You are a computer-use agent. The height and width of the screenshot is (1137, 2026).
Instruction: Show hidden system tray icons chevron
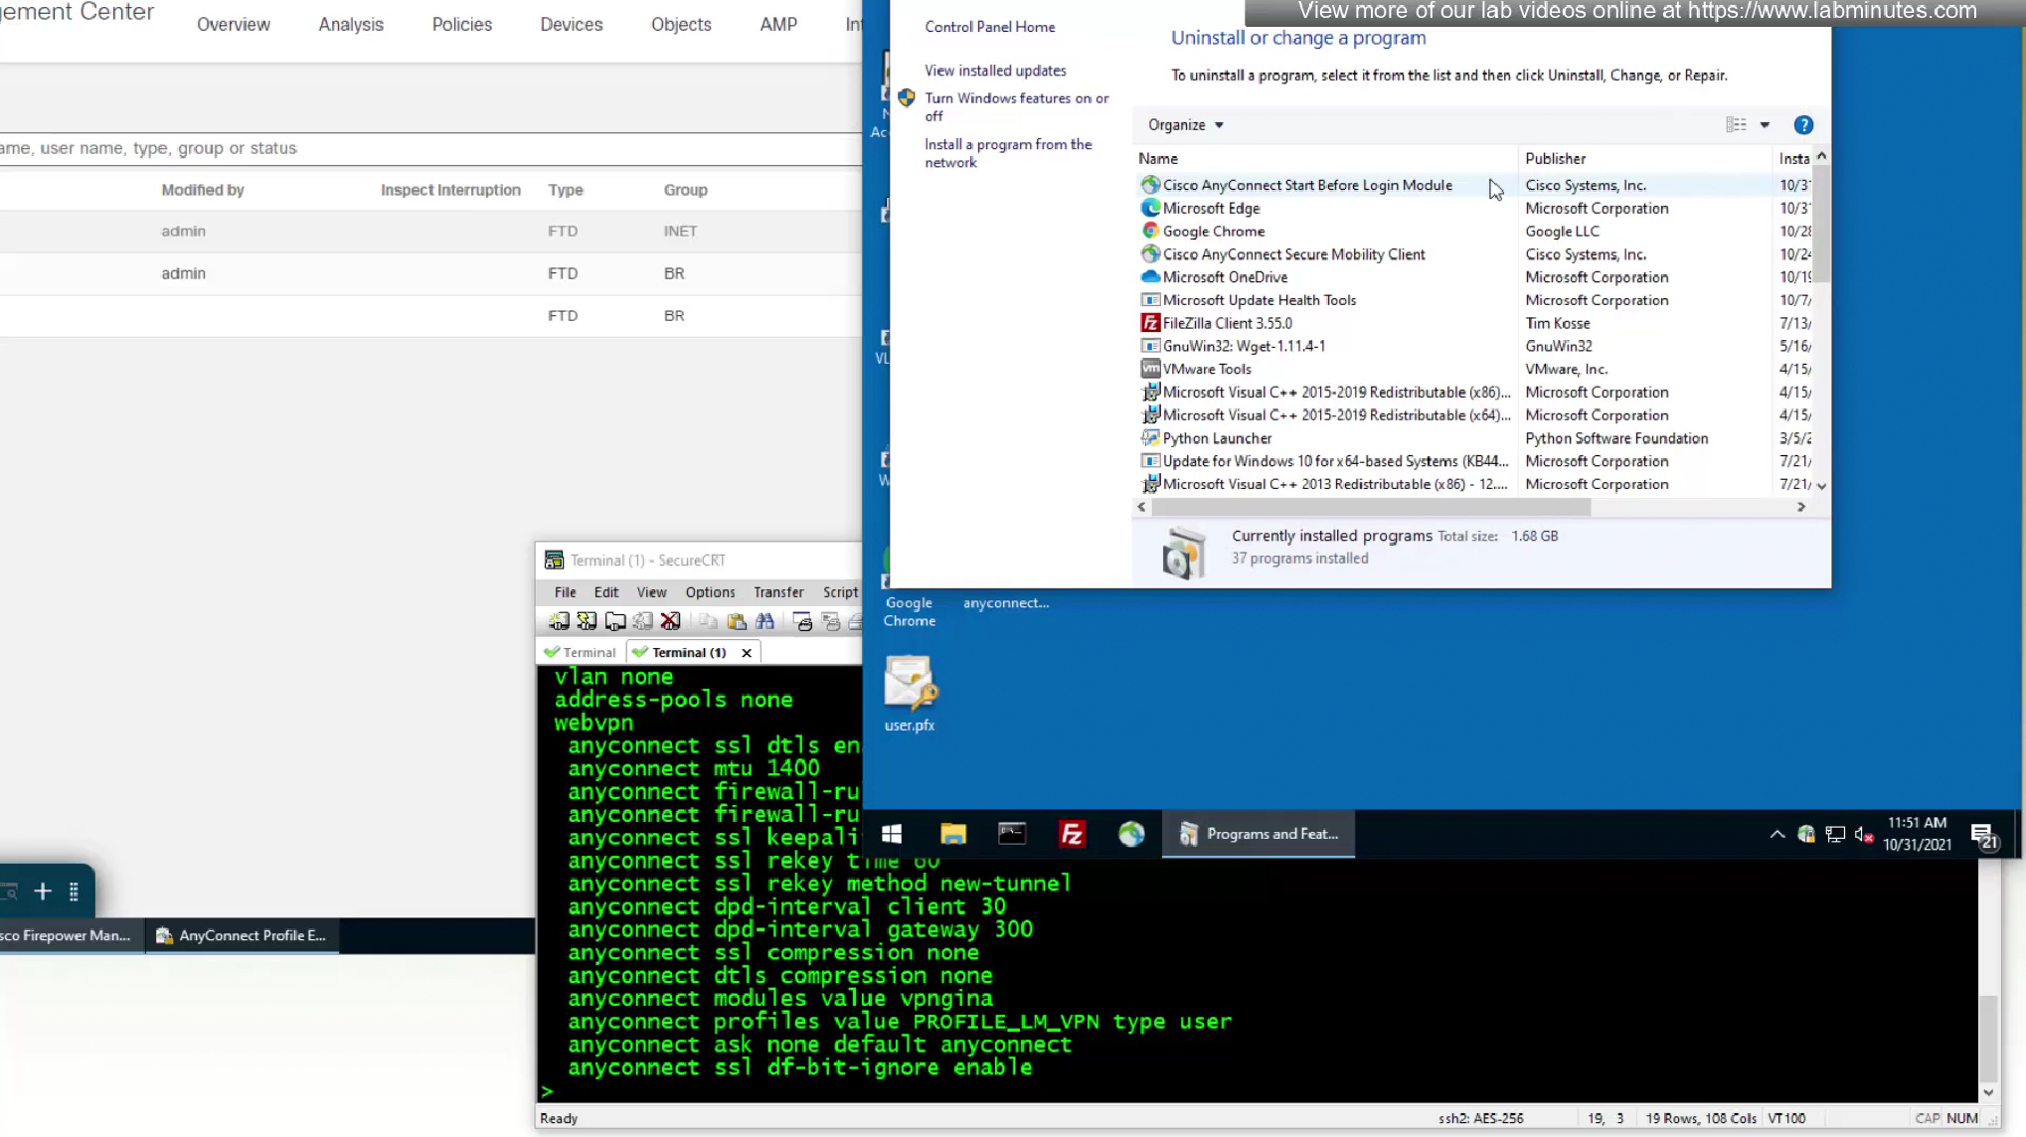point(1776,835)
